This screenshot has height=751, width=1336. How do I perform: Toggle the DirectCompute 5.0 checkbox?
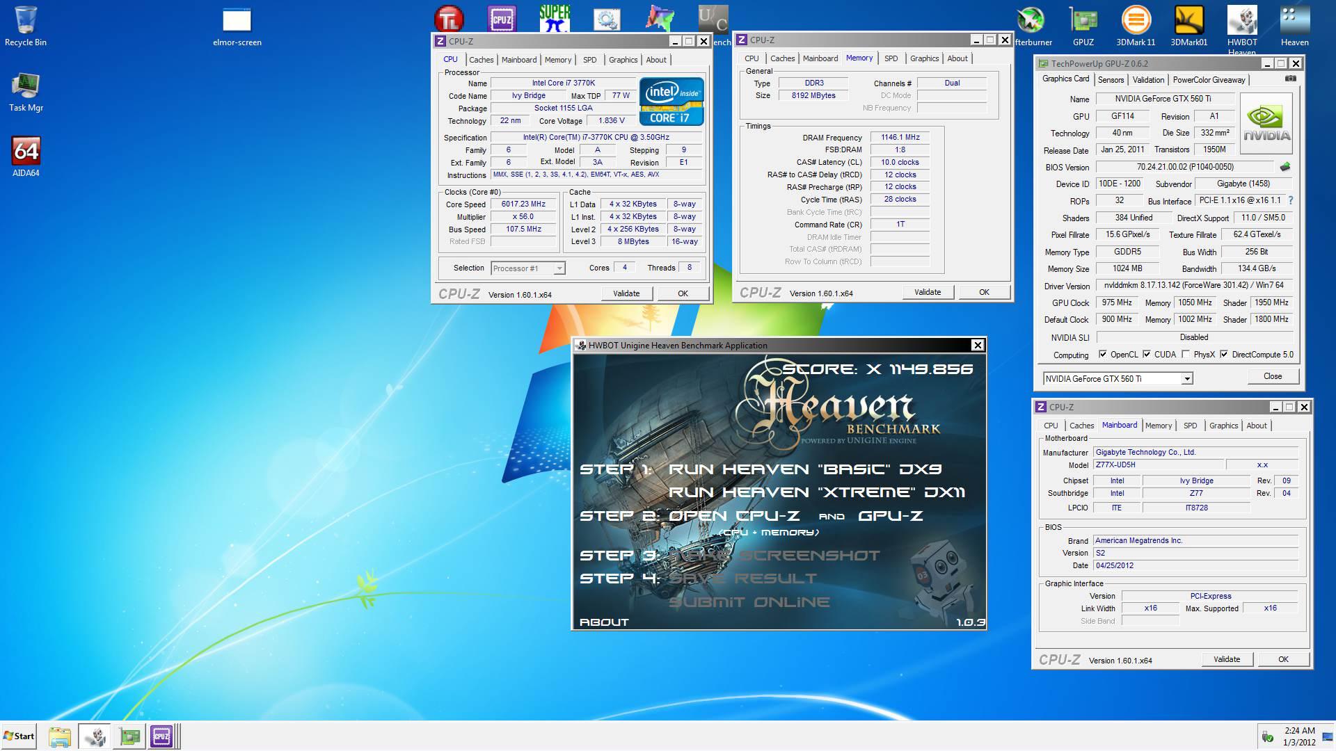(1224, 355)
